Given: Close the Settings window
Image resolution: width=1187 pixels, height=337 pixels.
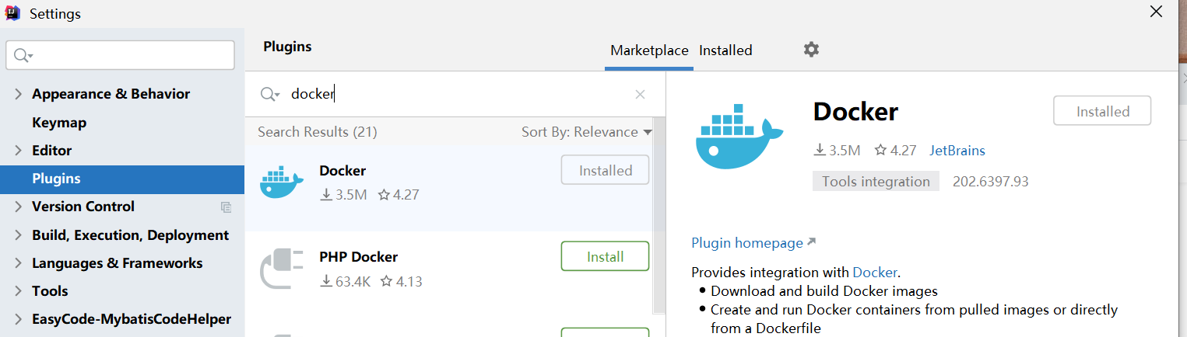Looking at the screenshot, I should tap(1157, 11).
